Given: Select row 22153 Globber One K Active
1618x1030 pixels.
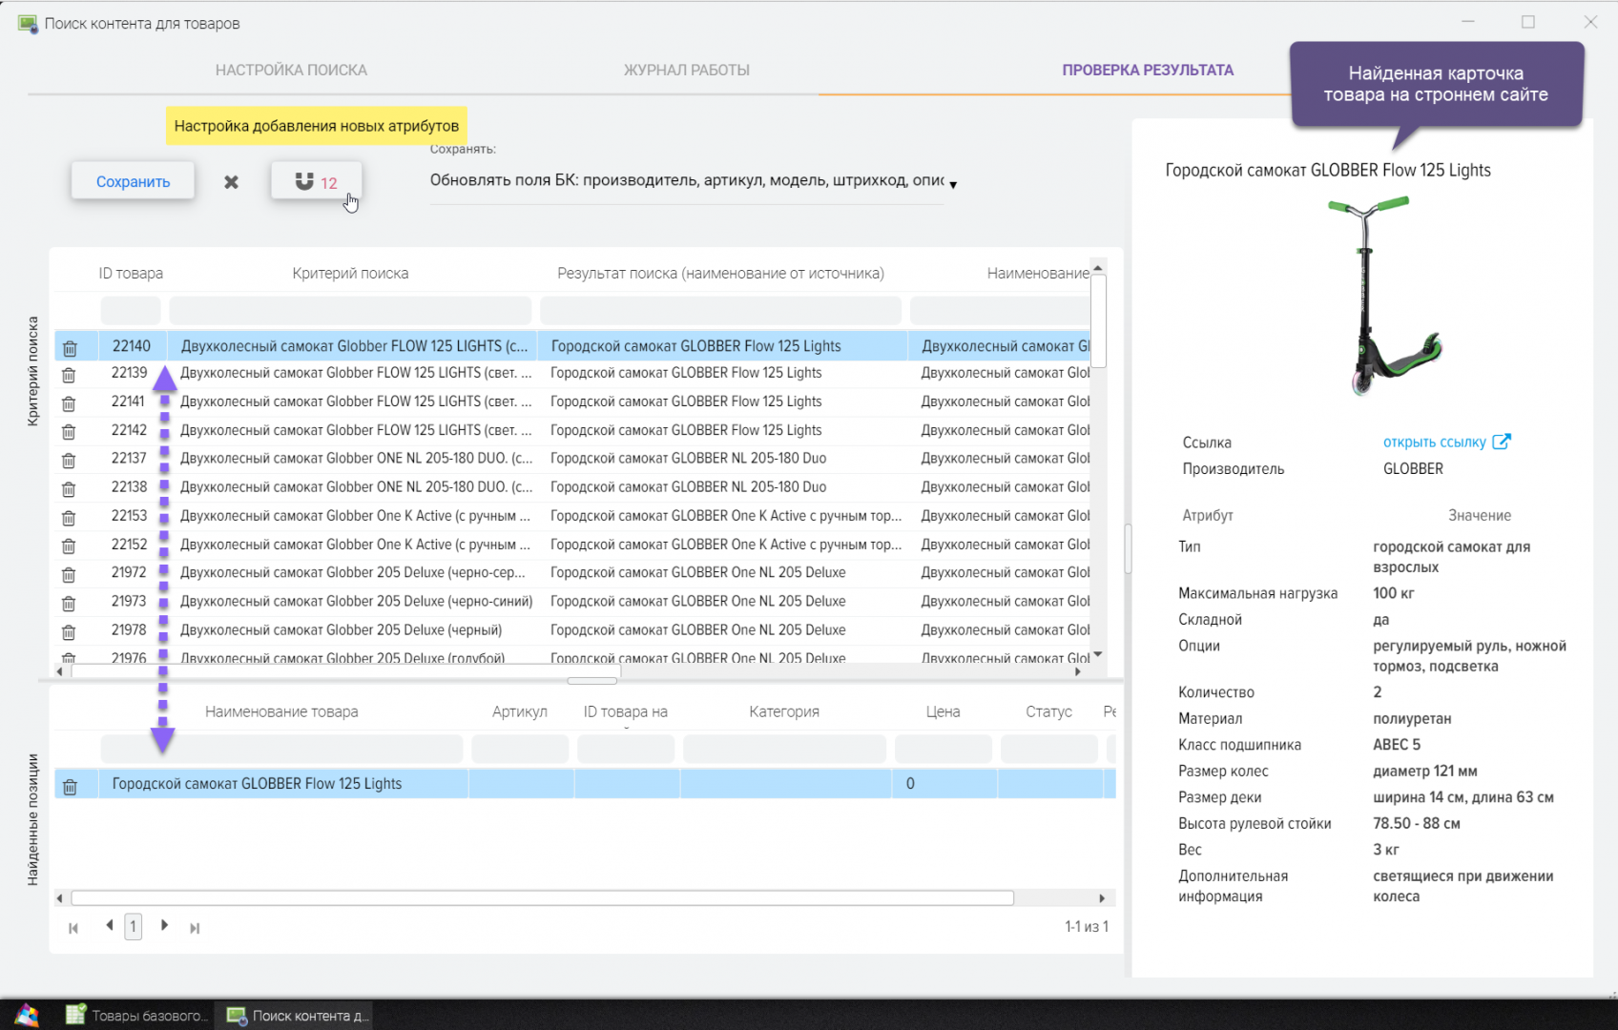Looking at the screenshot, I should 353,516.
